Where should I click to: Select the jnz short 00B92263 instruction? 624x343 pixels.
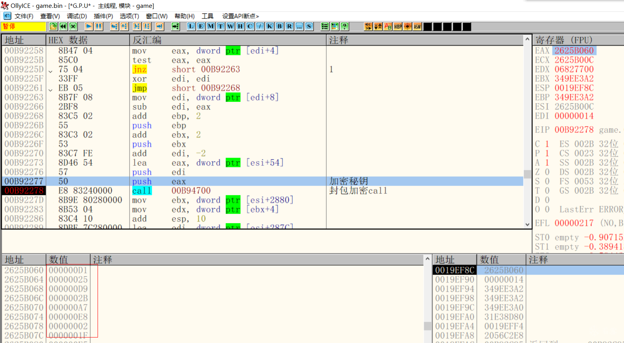click(x=186, y=70)
